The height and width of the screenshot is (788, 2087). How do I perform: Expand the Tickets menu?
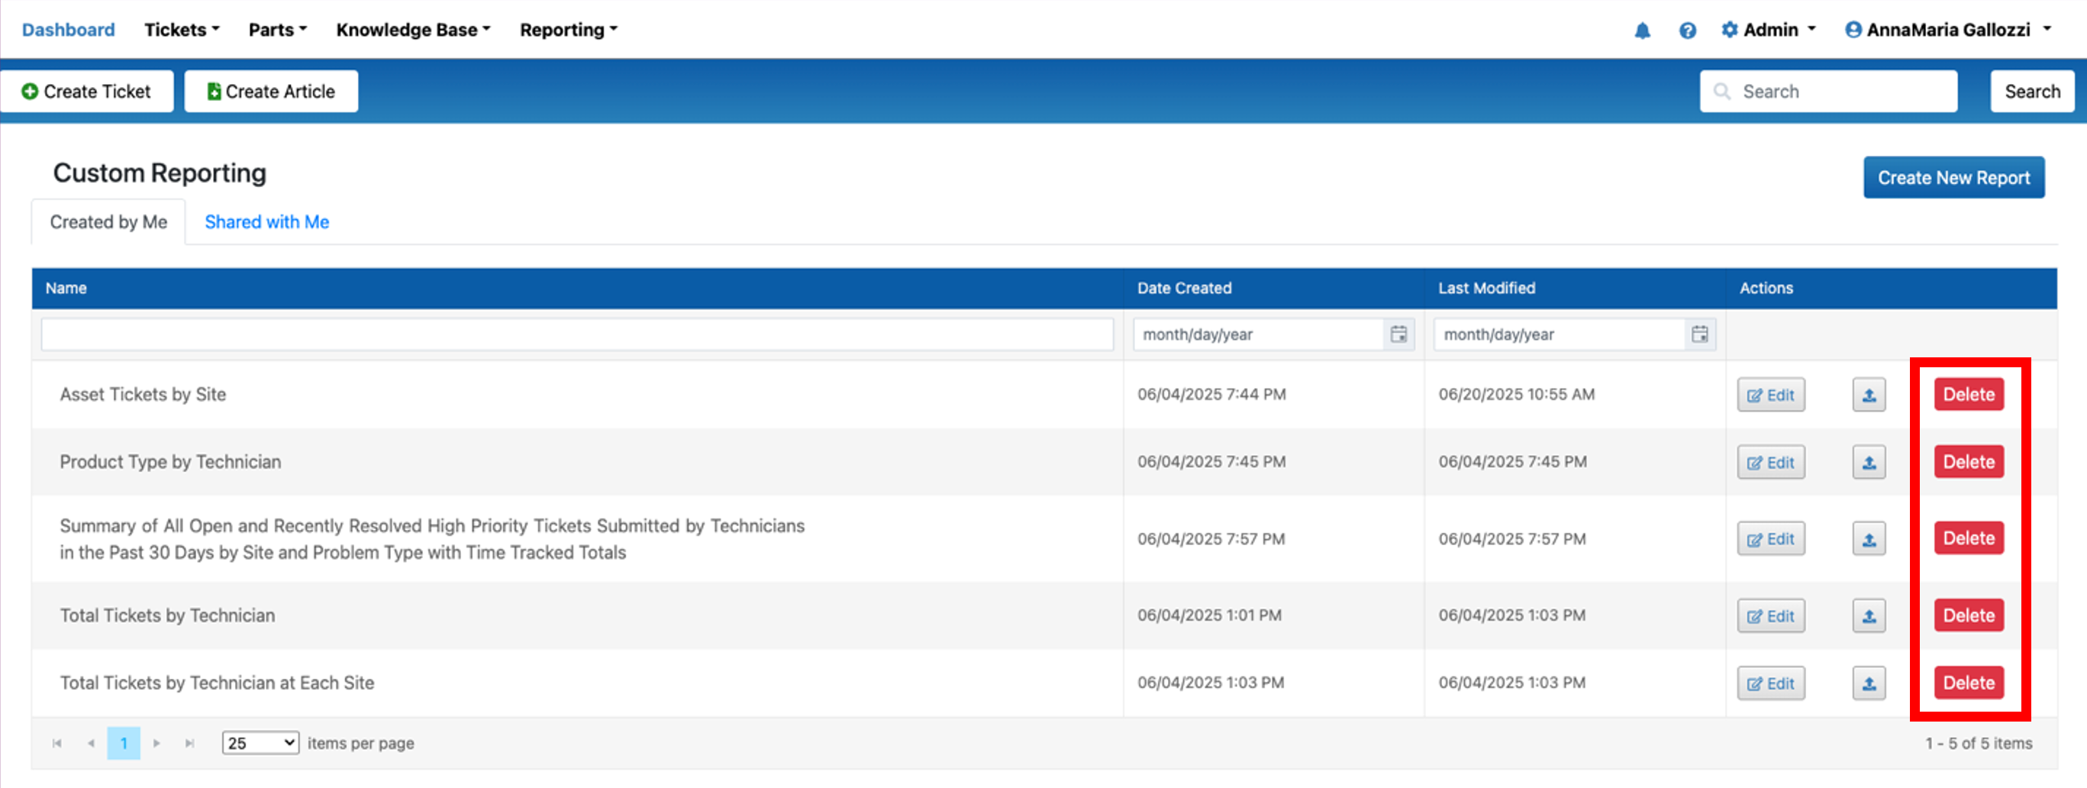pyautogui.click(x=182, y=30)
